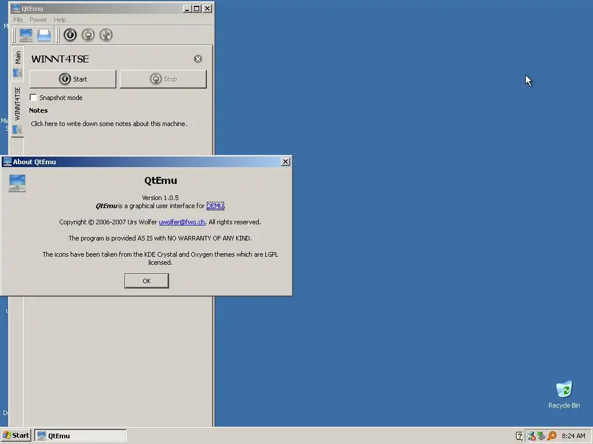Screen dimensions: 593x444
Task: Click the help question mark tray icon
Action: tap(519, 436)
